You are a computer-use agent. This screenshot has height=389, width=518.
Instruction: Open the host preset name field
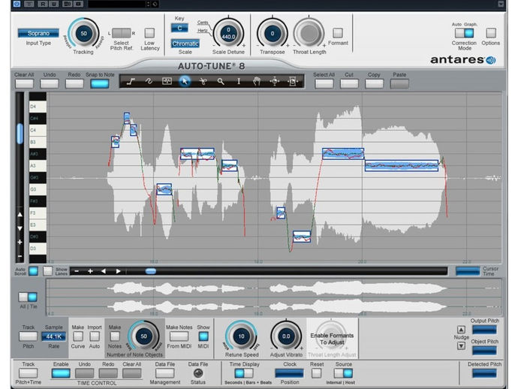coord(117,4)
